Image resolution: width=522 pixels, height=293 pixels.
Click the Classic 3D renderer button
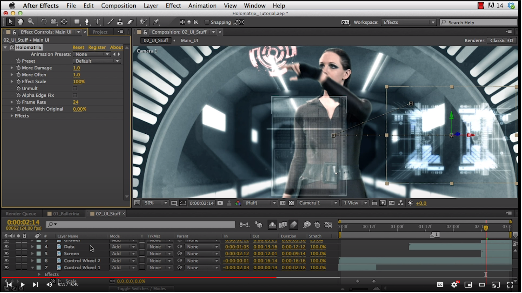[x=502, y=40]
